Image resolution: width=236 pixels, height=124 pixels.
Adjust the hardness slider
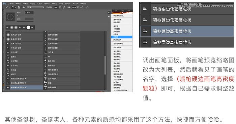pos(25,21)
